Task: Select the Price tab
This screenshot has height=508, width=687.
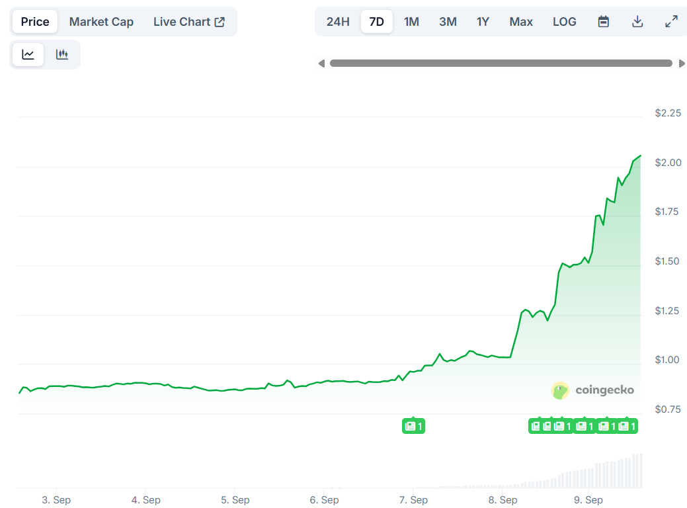Action: [x=35, y=21]
